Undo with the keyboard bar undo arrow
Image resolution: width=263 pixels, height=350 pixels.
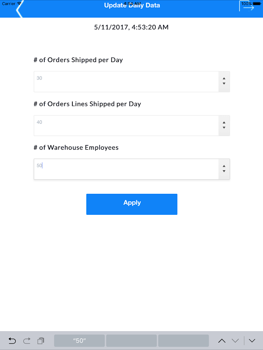click(12, 340)
